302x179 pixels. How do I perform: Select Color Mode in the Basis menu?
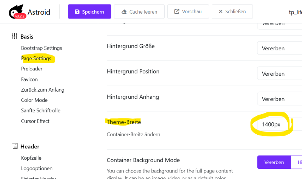pos(34,100)
